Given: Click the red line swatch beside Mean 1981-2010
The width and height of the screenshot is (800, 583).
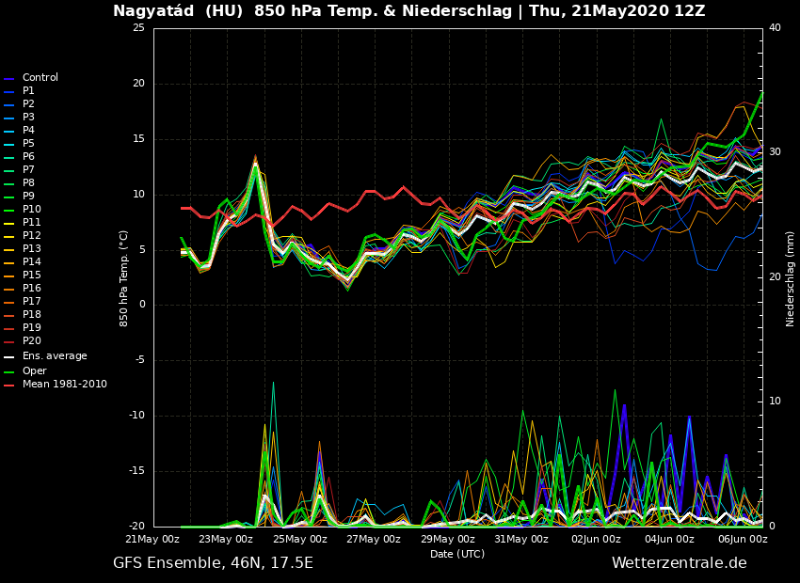Looking at the screenshot, I should point(8,385).
